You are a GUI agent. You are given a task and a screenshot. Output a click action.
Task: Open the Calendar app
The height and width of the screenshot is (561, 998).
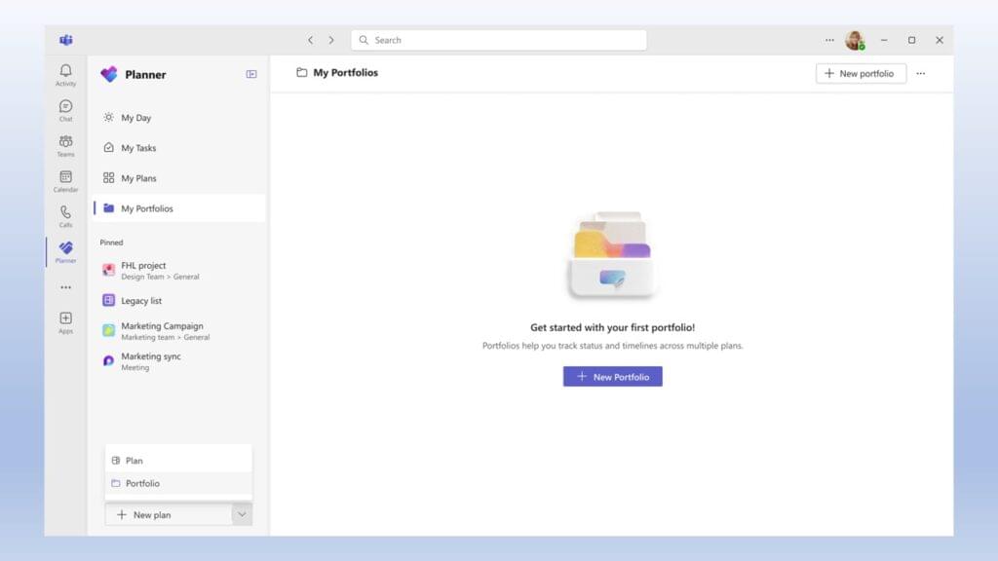click(65, 180)
